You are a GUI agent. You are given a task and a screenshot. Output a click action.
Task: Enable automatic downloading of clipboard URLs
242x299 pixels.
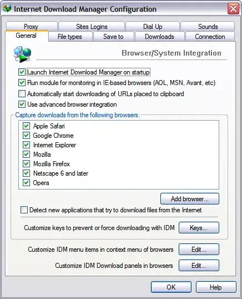click(22, 93)
